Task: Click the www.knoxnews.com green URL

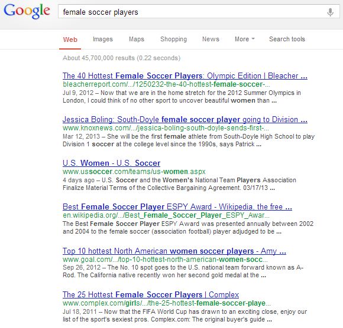Action: point(166,128)
